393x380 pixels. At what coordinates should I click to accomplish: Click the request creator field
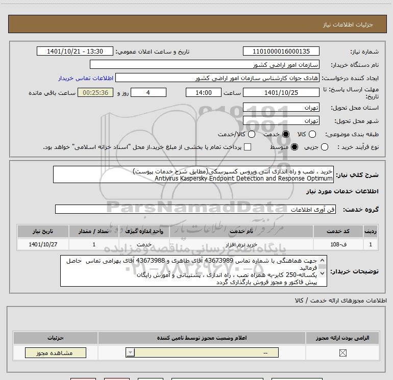coord(217,78)
